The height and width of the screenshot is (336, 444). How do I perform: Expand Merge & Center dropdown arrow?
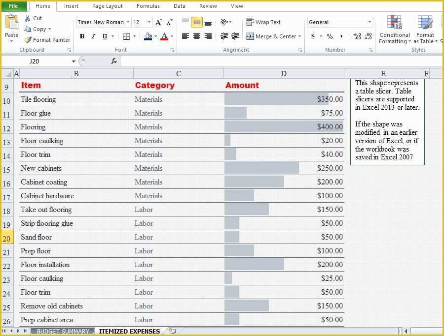[299, 36]
